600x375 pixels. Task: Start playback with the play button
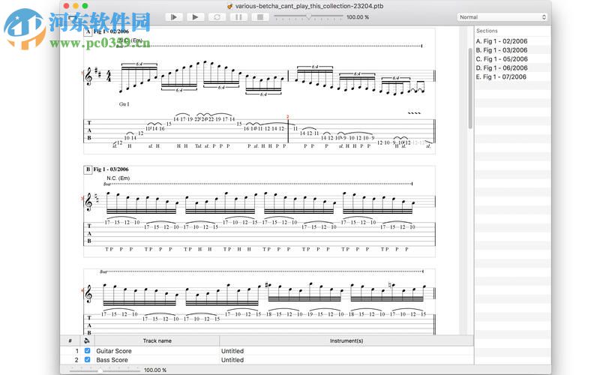tap(195, 16)
